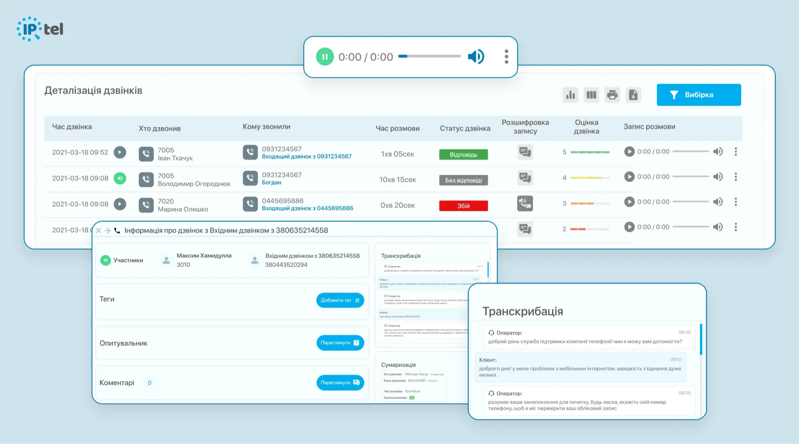Click phone icon beside 0445695886

(x=250, y=204)
